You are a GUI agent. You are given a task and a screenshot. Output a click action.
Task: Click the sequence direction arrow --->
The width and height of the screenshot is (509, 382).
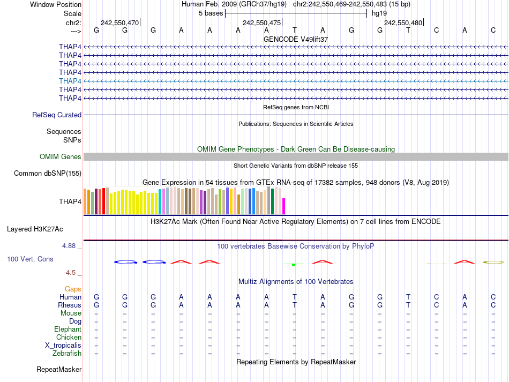(76, 31)
